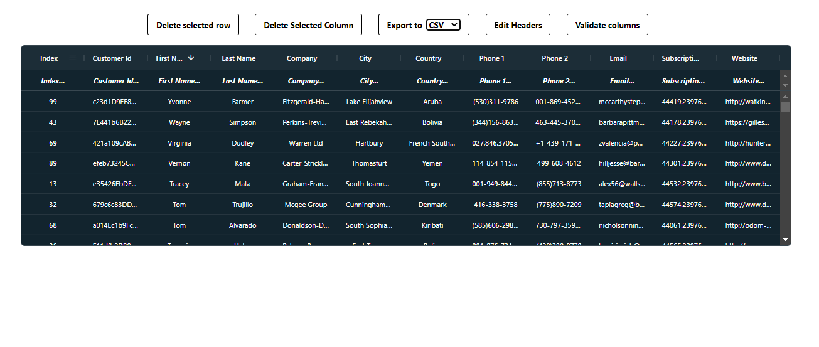Focus the Company filter input field

pyautogui.click(x=305, y=81)
